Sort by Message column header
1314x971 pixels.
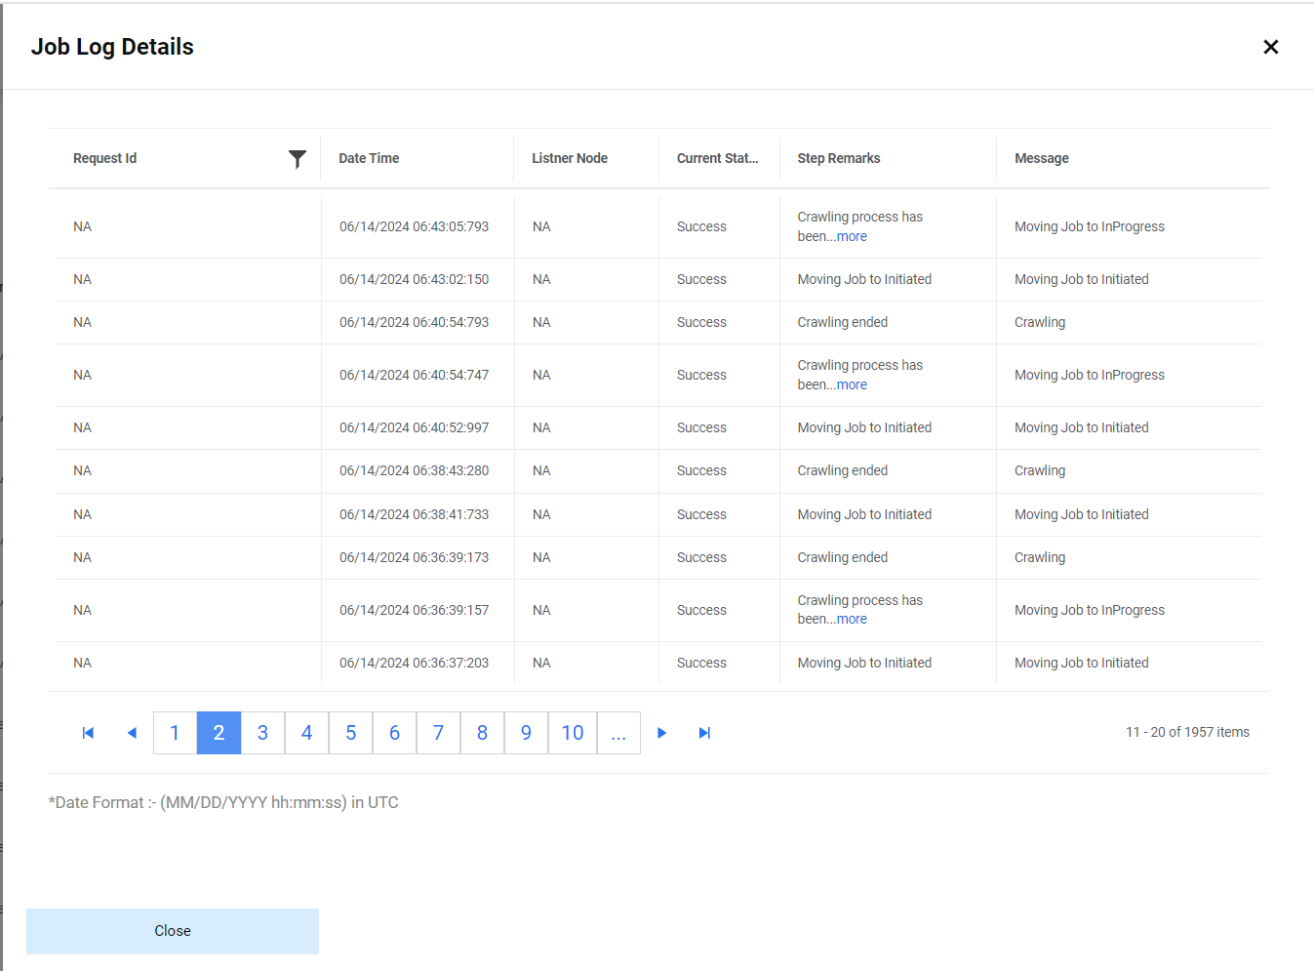(x=1041, y=158)
